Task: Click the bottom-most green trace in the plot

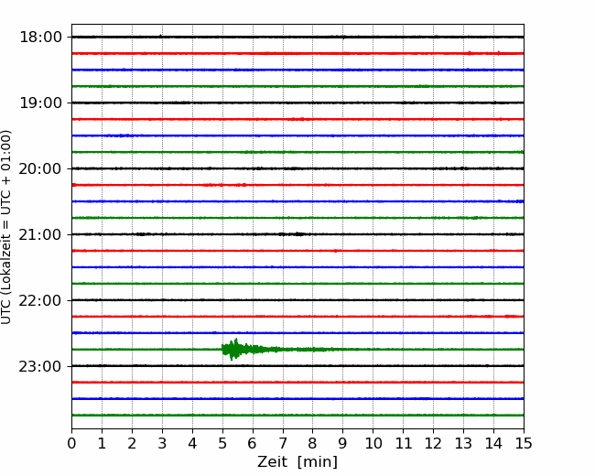Action: click(x=297, y=415)
